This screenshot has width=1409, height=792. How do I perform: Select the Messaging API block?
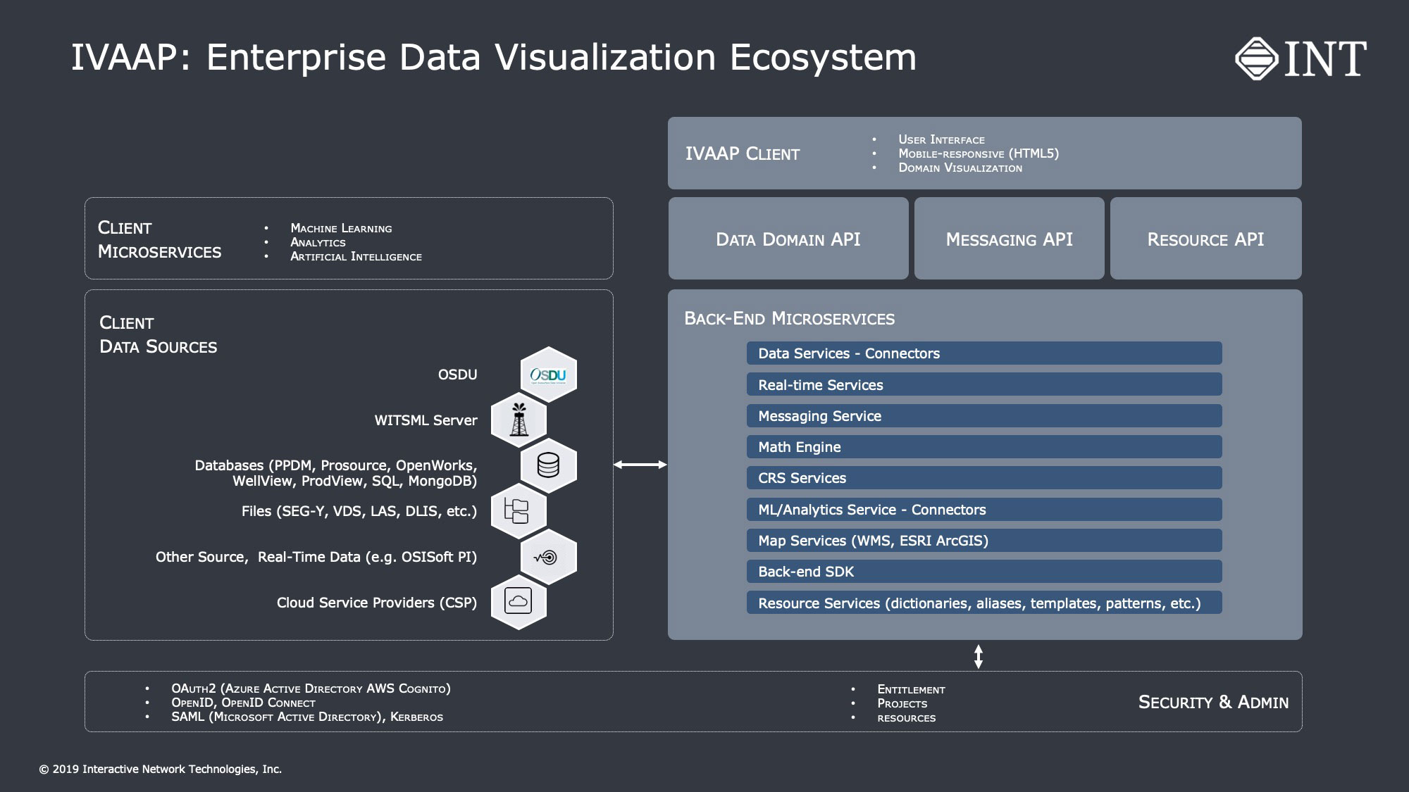coord(1009,239)
